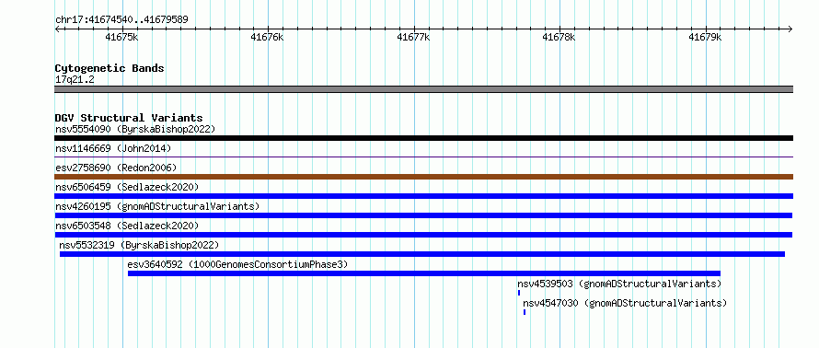Open variant label nsv4260195 (gnomADStructuralVariants)
The image size is (819, 348).
tap(157, 206)
